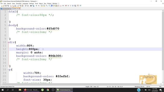Screen dimensions: 164x92
Task: Click the Define Your Language icon
Action: (x=54, y=6)
